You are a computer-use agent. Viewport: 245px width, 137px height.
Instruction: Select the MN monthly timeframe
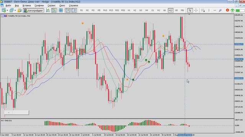[x=182, y=10]
